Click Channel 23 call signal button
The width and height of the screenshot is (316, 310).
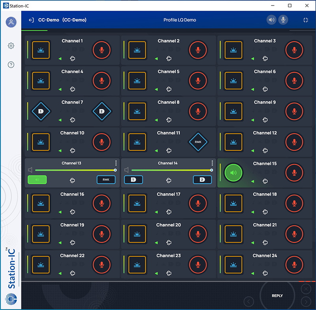137,265
